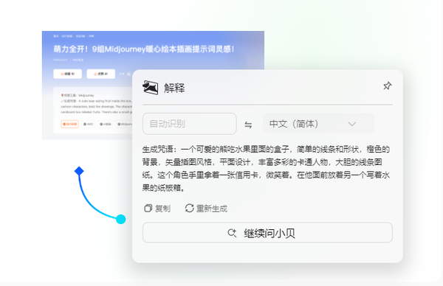Screen dimensions: 443x286
Task: Open the 中文（简体） target language dropdown
Action: [x=318, y=124]
